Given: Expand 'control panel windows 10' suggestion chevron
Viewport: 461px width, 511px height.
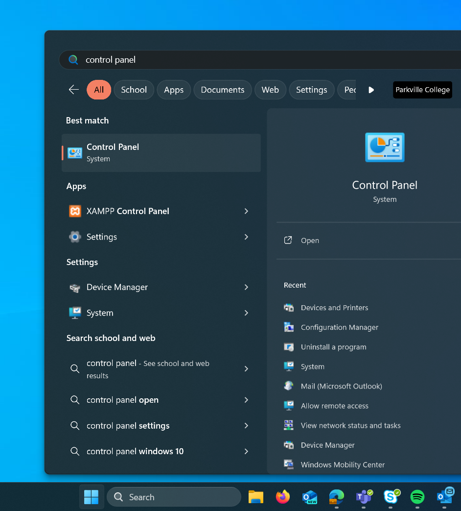Looking at the screenshot, I should (x=247, y=451).
